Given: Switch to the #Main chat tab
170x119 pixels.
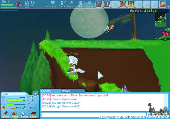Looking at the screenshot, I should (x=66, y=91).
